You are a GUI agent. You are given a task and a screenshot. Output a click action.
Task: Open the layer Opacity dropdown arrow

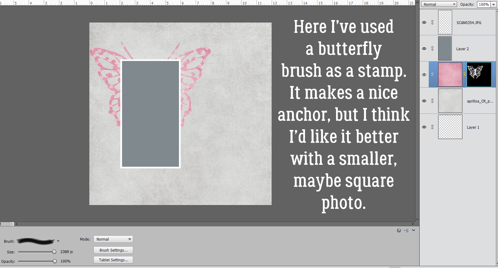pyautogui.click(x=494, y=5)
